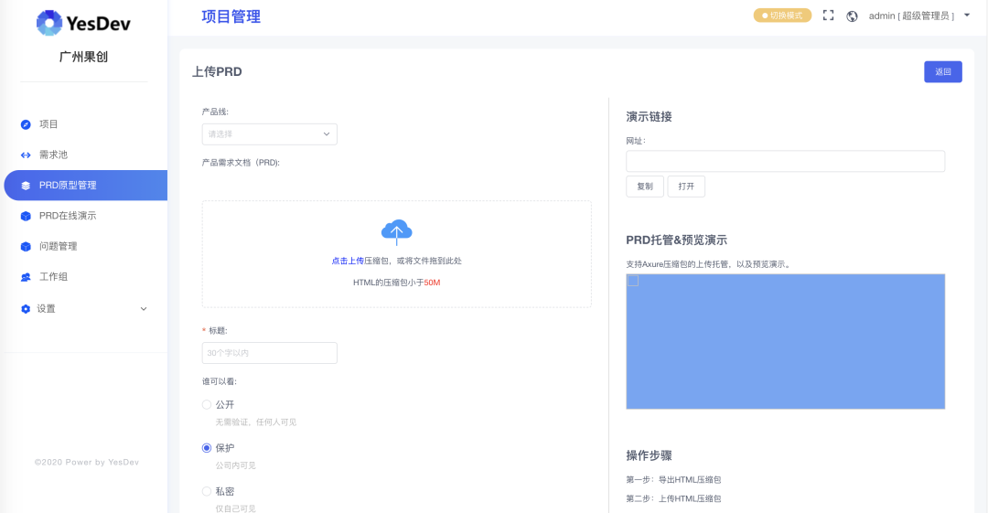Click the 返回 button
Image resolution: width=988 pixels, height=513 pixels.
point(942,72)
